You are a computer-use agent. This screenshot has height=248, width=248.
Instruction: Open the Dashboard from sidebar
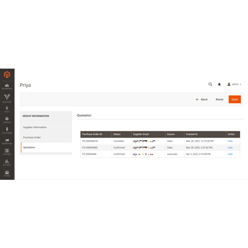[x=7, y=87]
